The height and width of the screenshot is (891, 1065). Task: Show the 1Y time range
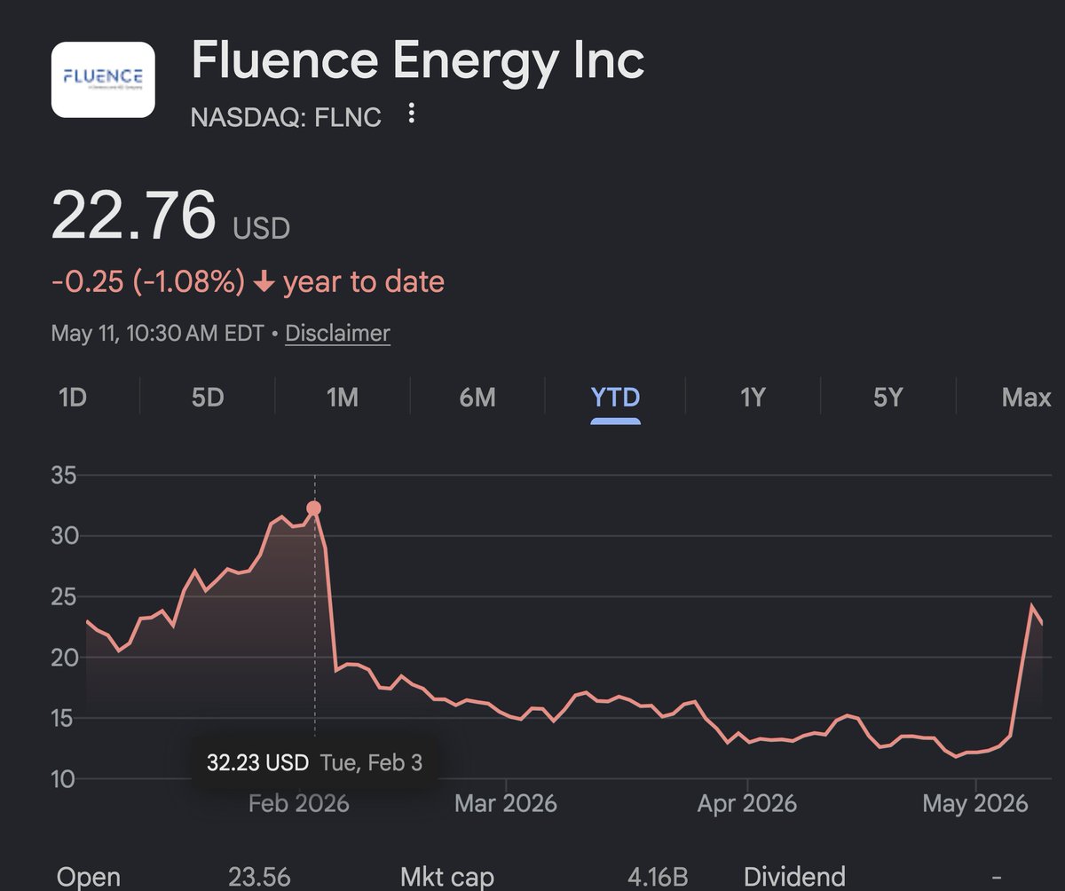[x=753, y=397]
